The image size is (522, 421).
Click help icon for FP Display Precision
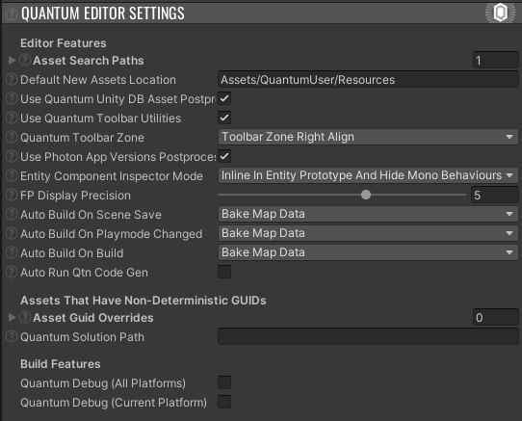pyautogui.click(x=12, y=196)
